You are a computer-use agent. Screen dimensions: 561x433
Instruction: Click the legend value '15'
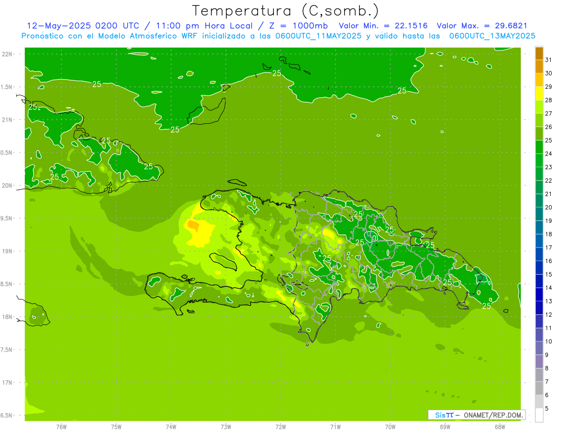(x=549, y=274)
